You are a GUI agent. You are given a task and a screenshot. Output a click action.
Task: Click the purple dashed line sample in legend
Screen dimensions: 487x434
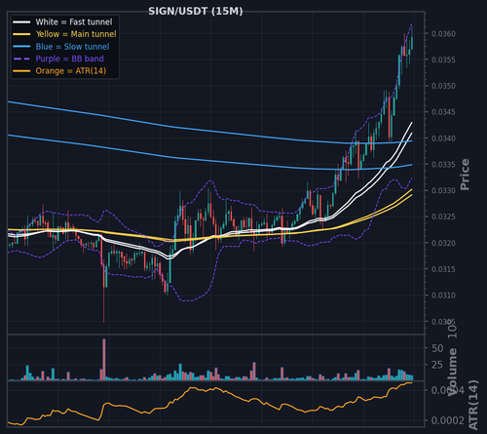pyautogui.click(x=21, y=59)
